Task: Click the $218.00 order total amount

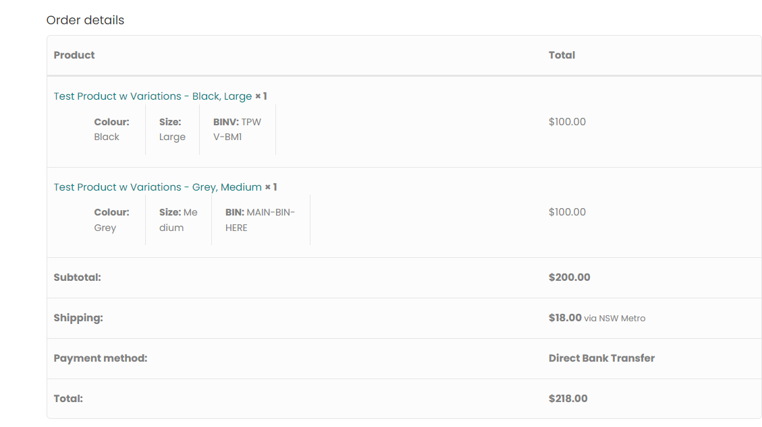Action: point(568,399)
